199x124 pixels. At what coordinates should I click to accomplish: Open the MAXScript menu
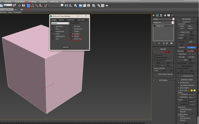[x=54, y=2]
